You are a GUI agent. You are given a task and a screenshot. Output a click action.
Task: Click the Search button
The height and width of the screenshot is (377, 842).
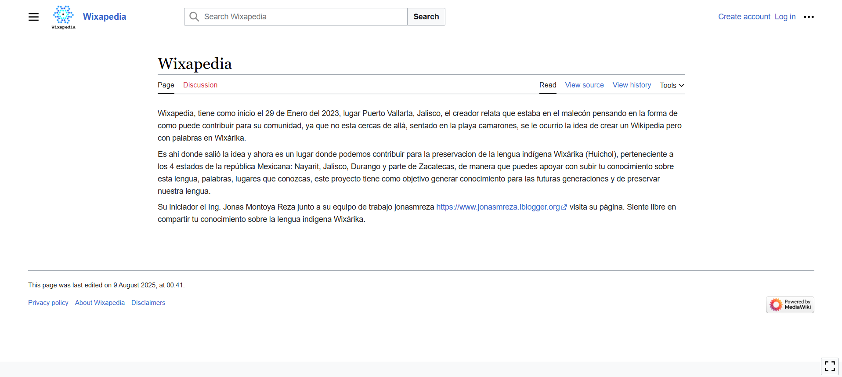pyautogui.click(x=426, y=17)
